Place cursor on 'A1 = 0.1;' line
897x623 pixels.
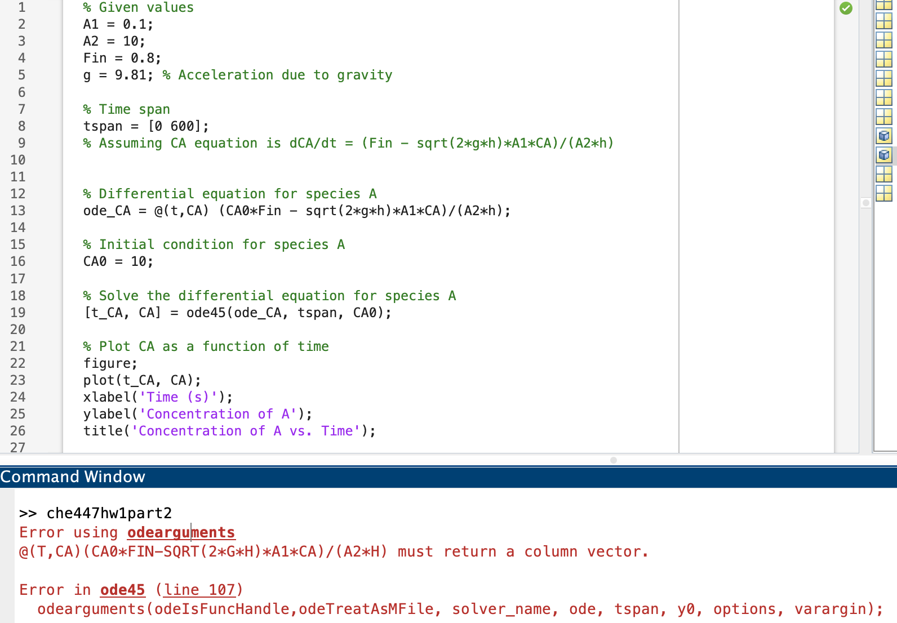pos(118,24)
